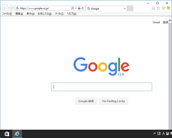Refresh the page with the reload icon
172x138 pixels.
click(x=83, y=8)
